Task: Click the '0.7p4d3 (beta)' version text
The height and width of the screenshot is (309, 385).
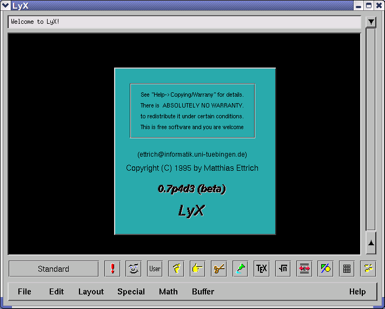Action: pyautogui.click(x=192, y=189)
